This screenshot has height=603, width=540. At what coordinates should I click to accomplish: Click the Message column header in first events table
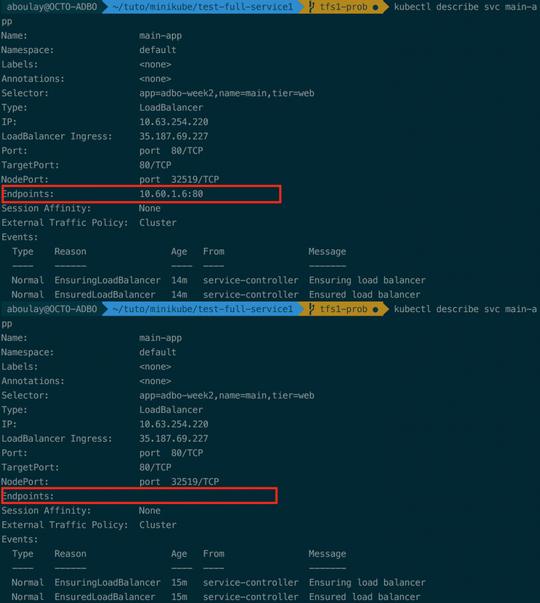point(327,252)
